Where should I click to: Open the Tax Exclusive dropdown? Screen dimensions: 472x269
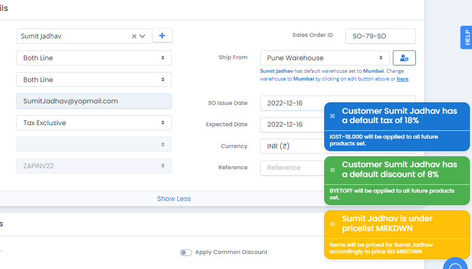coord(94,123)
